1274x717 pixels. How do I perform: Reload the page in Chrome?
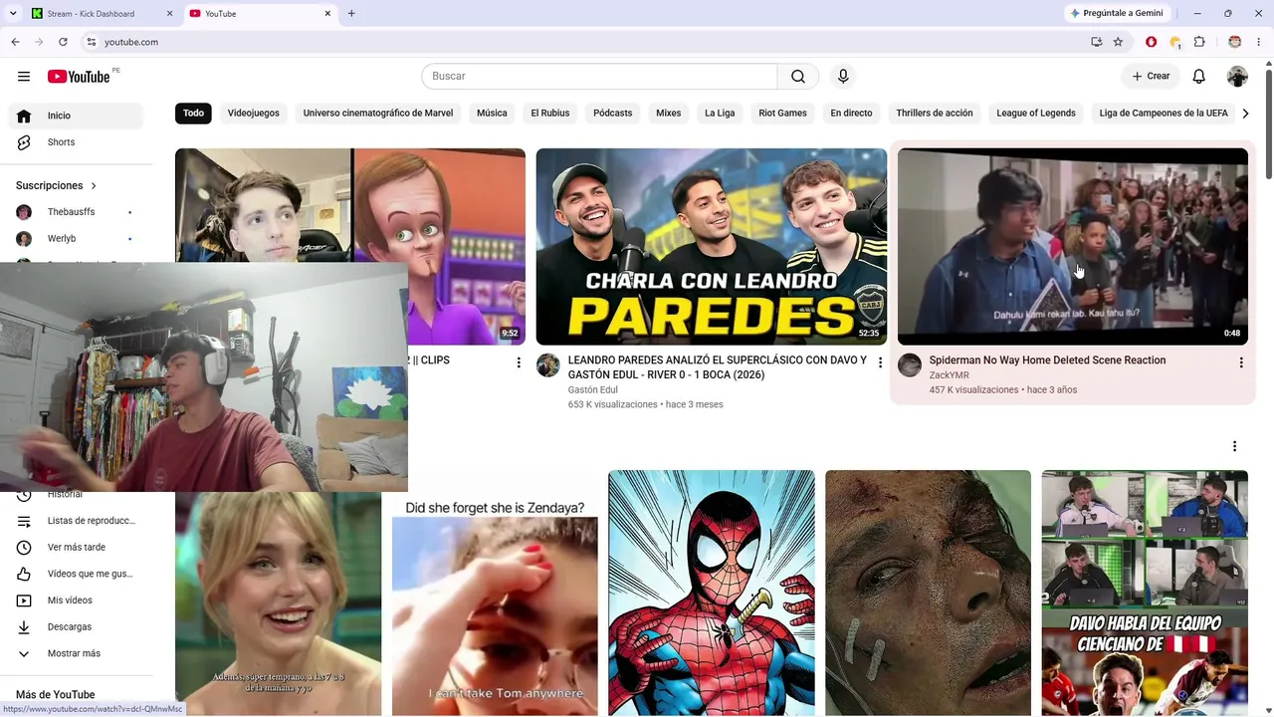(63, 42)
